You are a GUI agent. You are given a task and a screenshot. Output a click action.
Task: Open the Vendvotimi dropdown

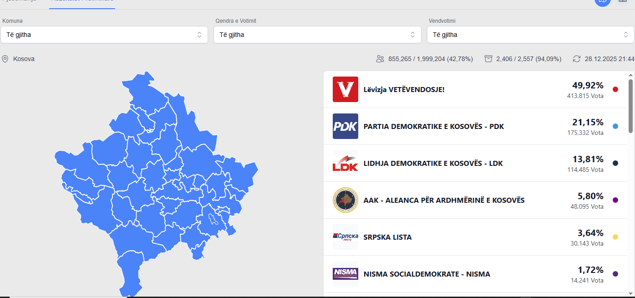coord(530,35)
